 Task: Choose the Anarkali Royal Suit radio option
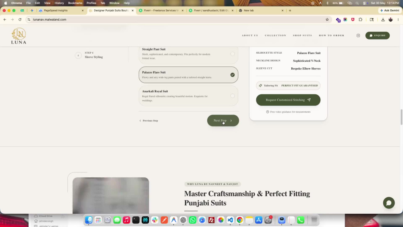[233, 96]
